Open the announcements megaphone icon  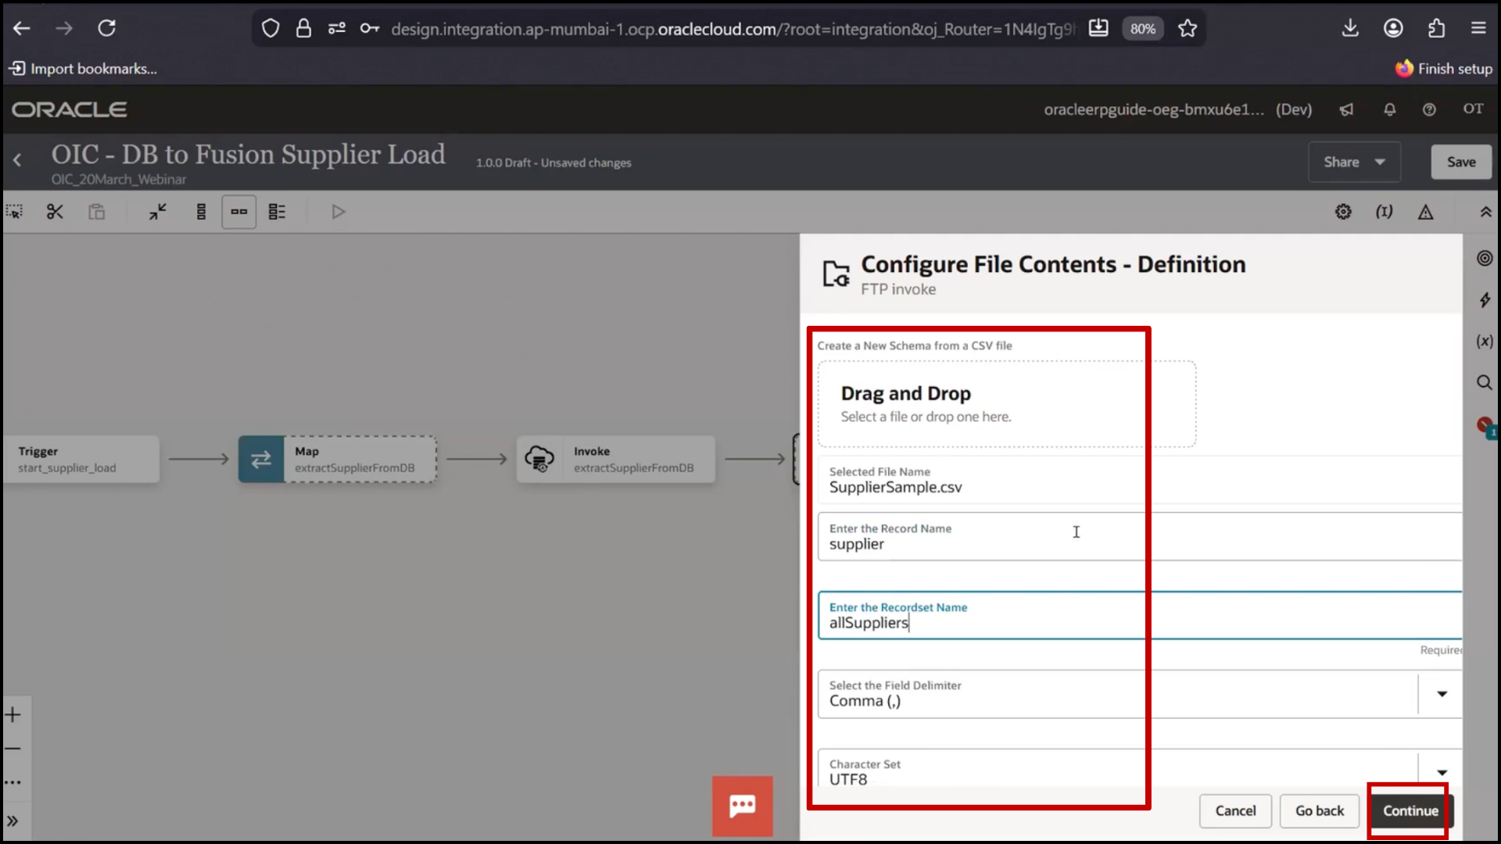coord(1346,109)
